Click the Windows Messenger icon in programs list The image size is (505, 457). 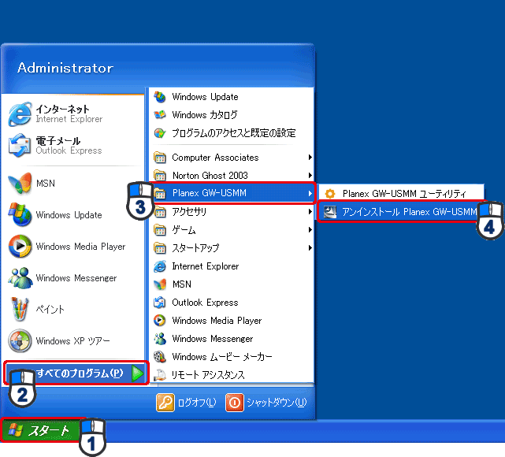click(160, 339)
